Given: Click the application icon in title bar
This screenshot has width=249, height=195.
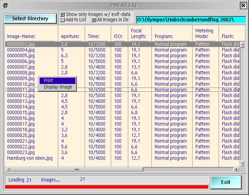Looking at the screenshot, I should click(5, 5).
